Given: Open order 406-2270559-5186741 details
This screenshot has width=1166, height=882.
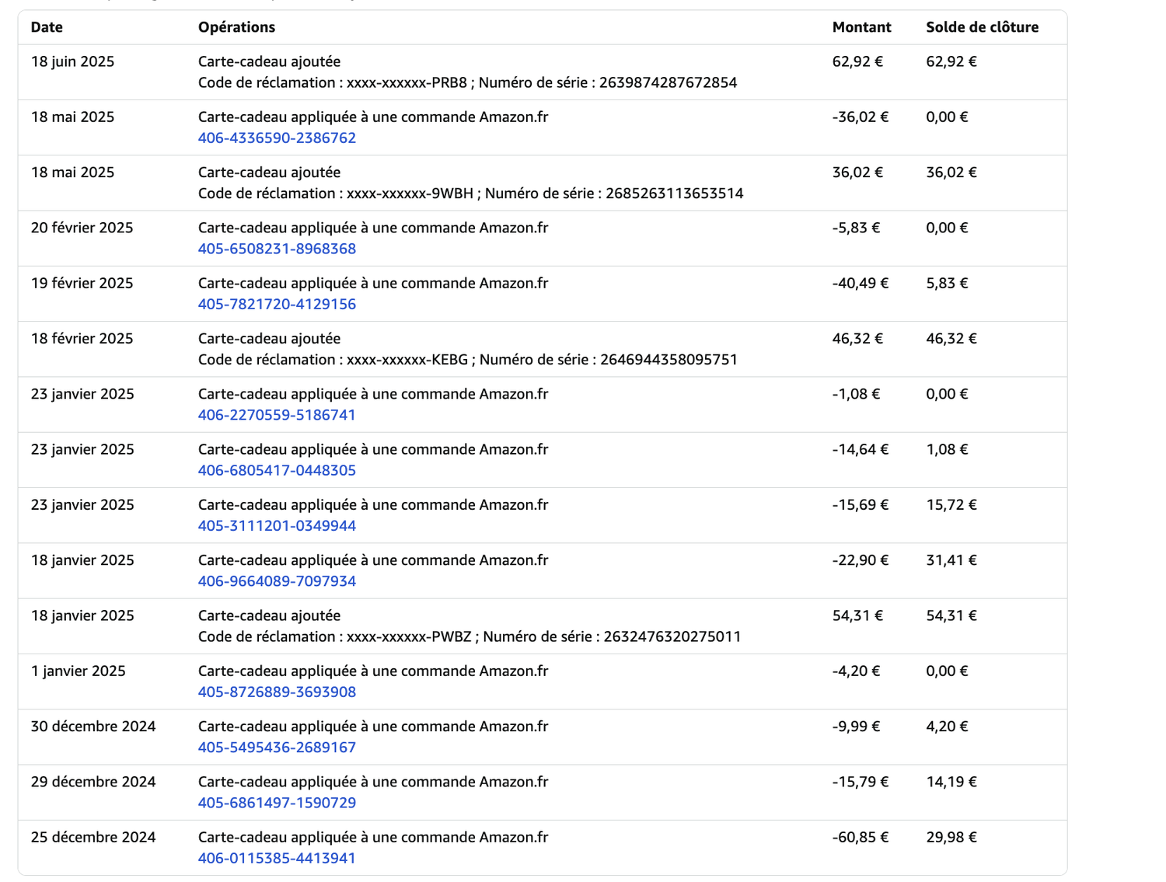Looking at the screenshot, I should click(x=277, y=416).
